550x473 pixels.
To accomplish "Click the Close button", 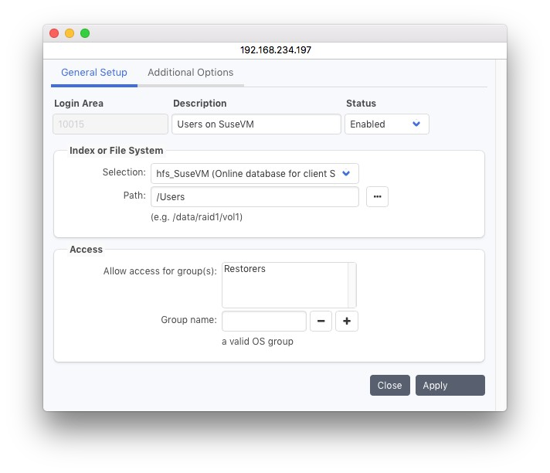I will coord(389,385).
